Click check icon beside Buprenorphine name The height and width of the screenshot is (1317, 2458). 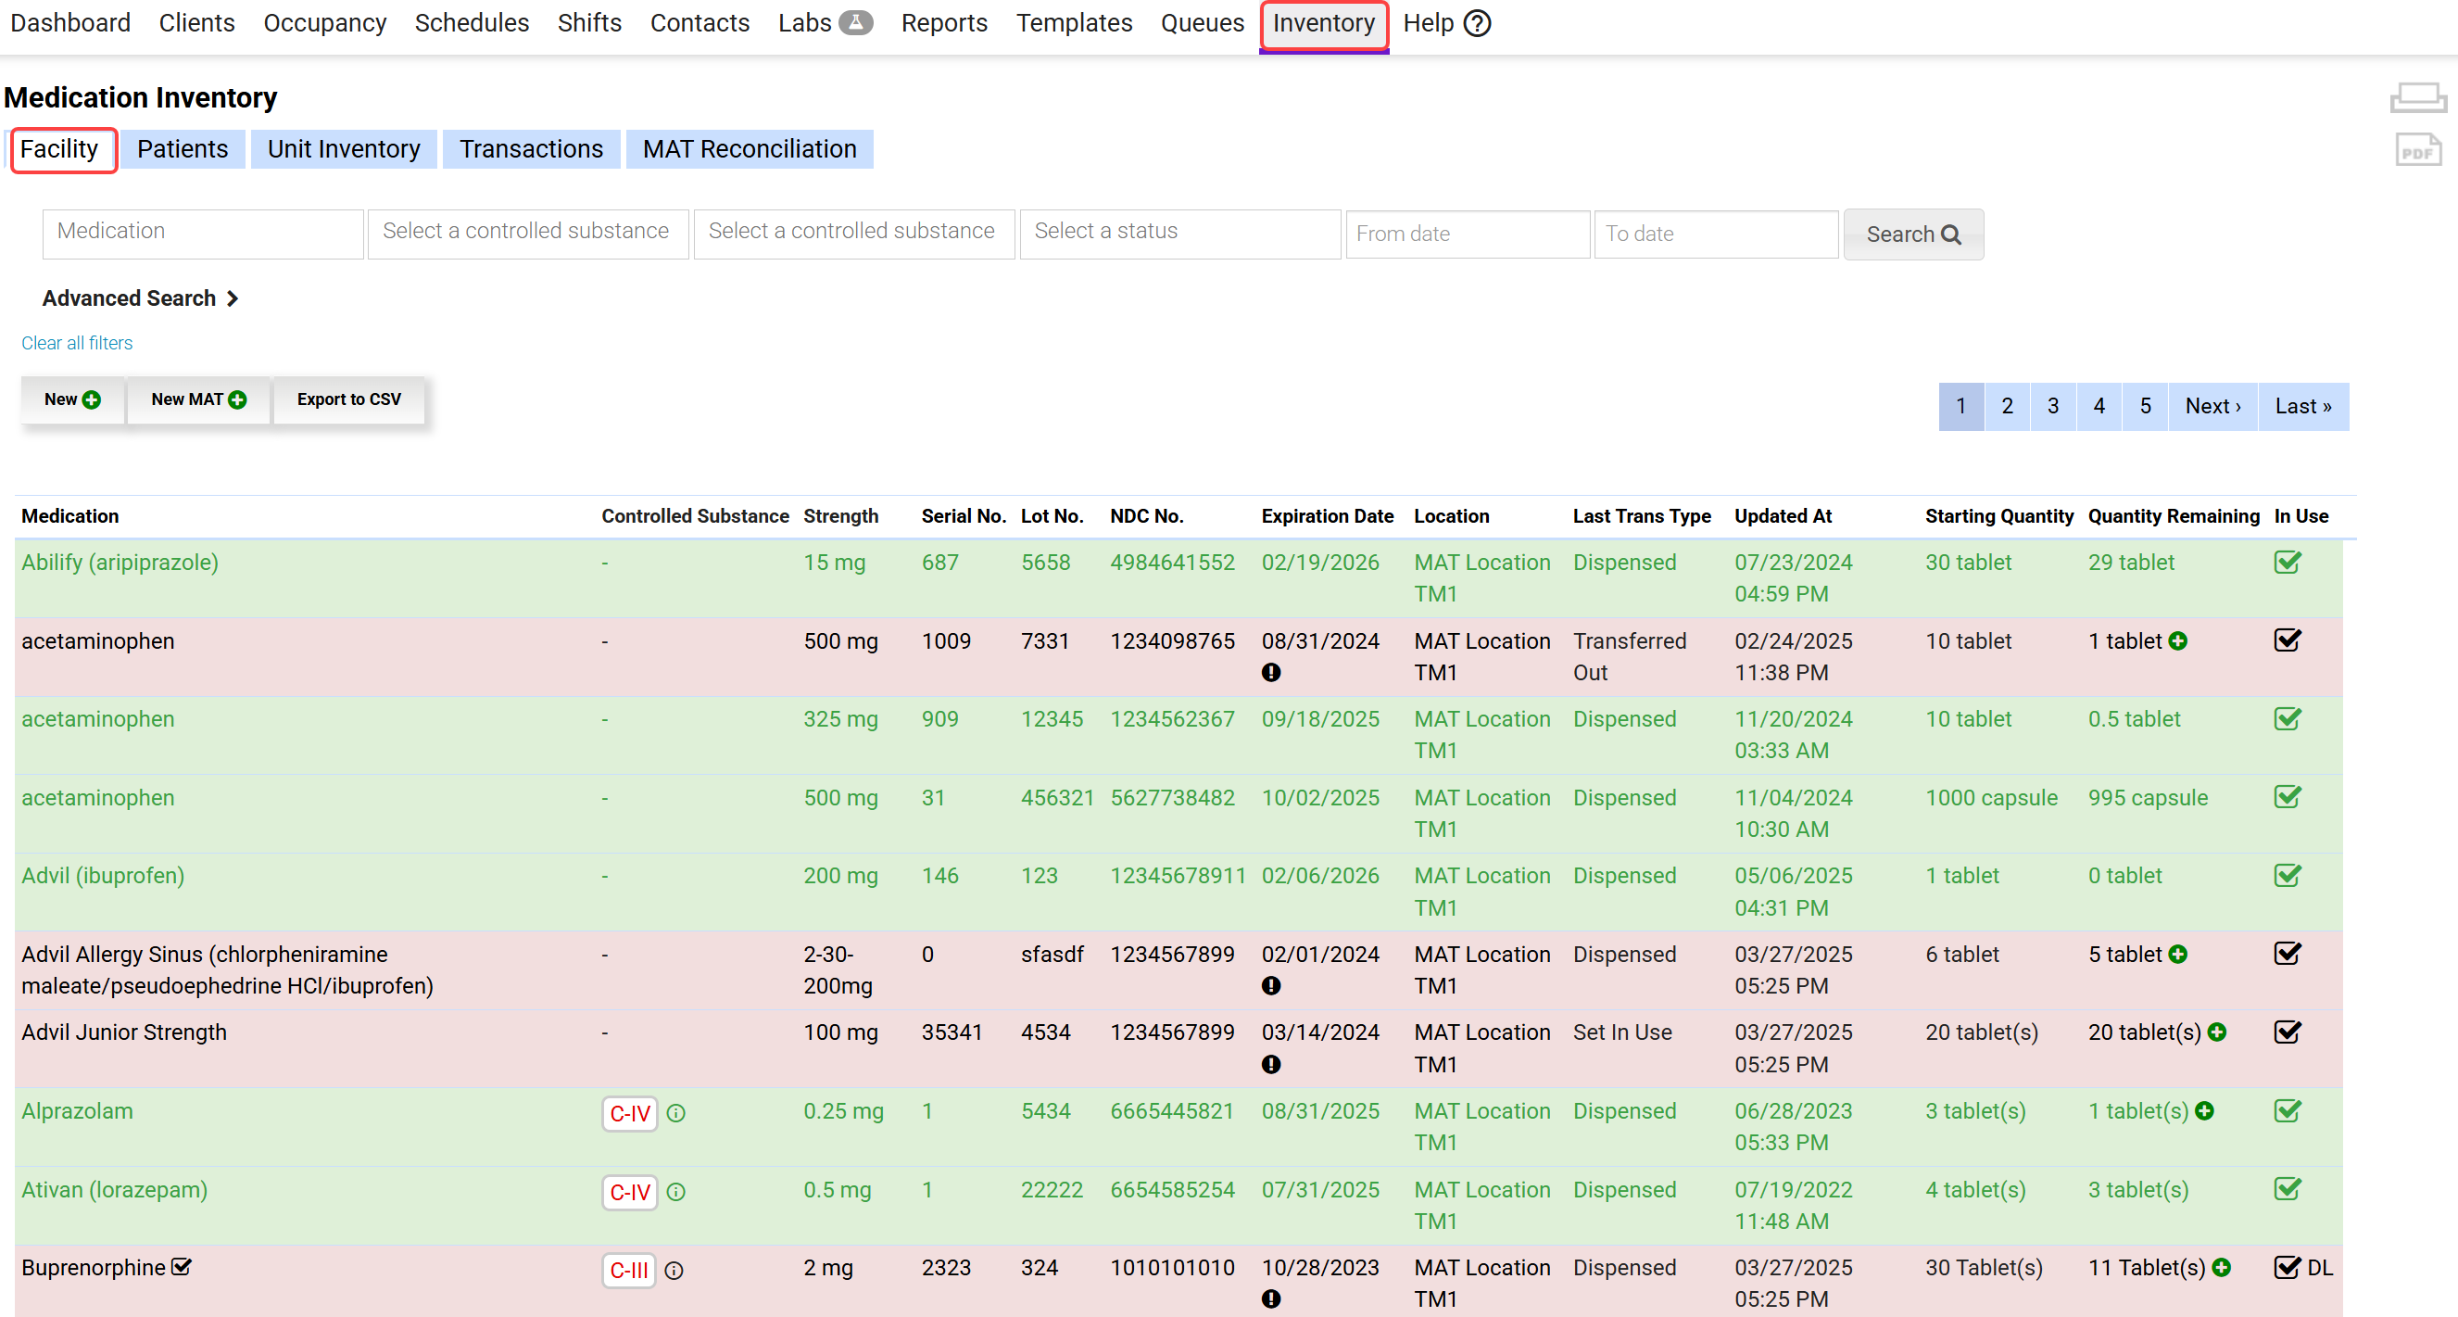pos(182,1266)
